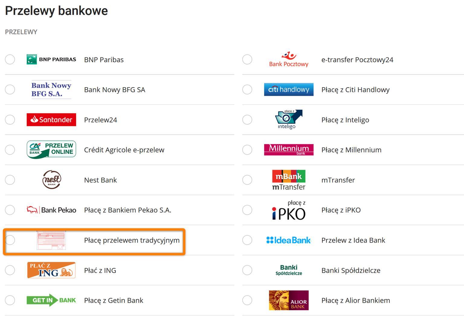Click the traditional transfer form thumbnail
This screenshot has height=321, width=464.
[51, 240]
